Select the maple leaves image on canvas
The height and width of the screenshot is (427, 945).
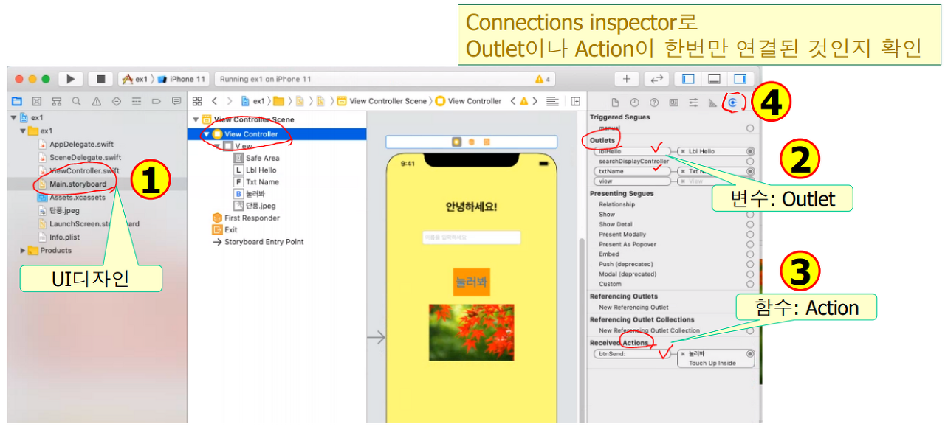click(471, 332)
